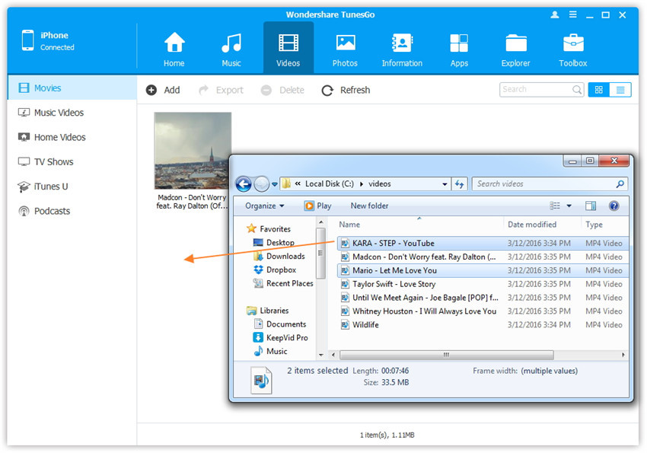The image size is (647, 453).
Task: Click the Refresh icon button
Action: coord(327,90)
